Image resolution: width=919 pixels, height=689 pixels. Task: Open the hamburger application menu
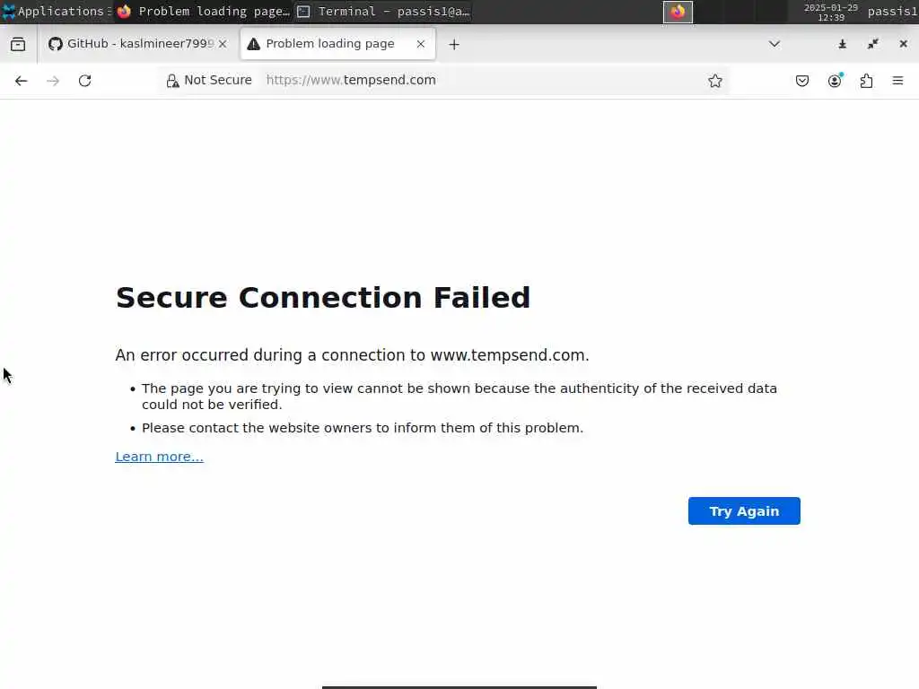(x=897, y=81)
